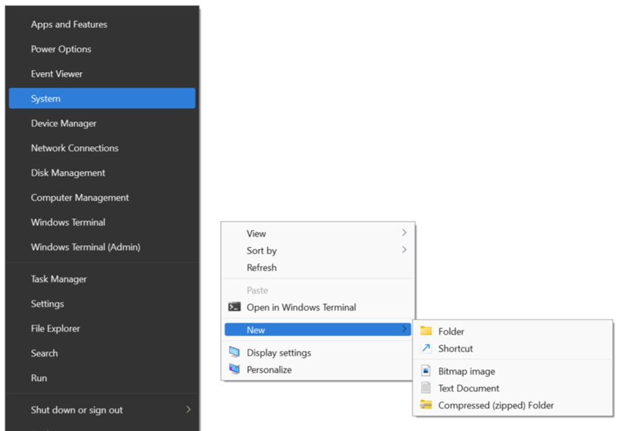Open Computer Management
This screenshot has width=623, height=431.
102,197
